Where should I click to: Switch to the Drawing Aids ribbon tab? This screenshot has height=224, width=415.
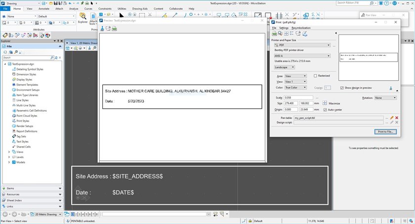tap(140, 9)
